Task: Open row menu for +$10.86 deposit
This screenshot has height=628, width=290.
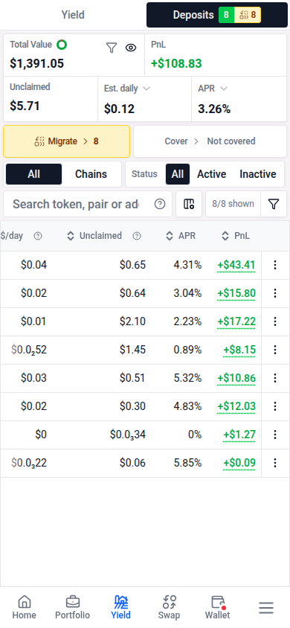Action: 275,378
